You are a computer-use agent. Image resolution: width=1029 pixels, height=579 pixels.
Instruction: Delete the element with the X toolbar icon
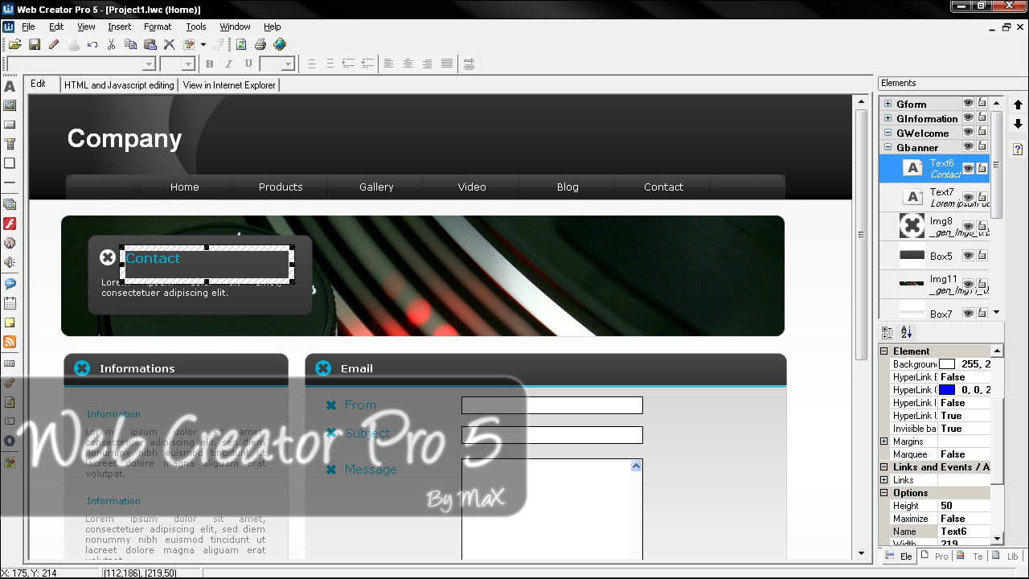tap(170, 45)
